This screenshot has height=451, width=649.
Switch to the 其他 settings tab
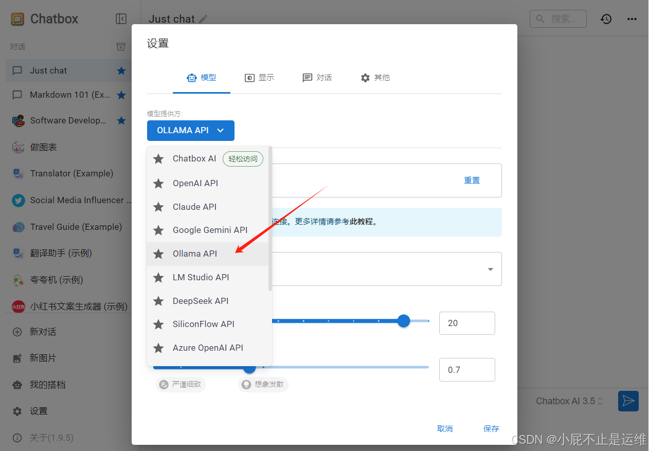(x=375, y=78)
